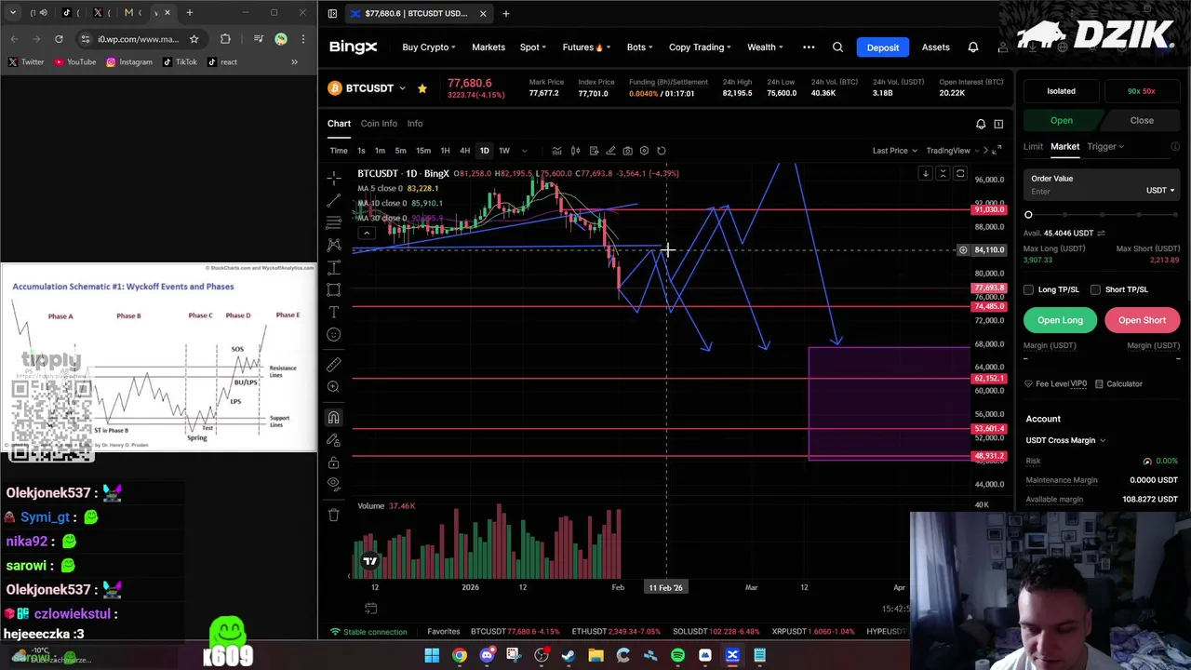The image size is (1191, 670).
Task: Select the rectangle shapes tool
Action: (x=333, y=289)
